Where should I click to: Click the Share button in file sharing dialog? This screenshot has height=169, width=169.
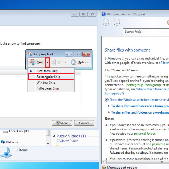pyautogui.click(x=62, y=123)
